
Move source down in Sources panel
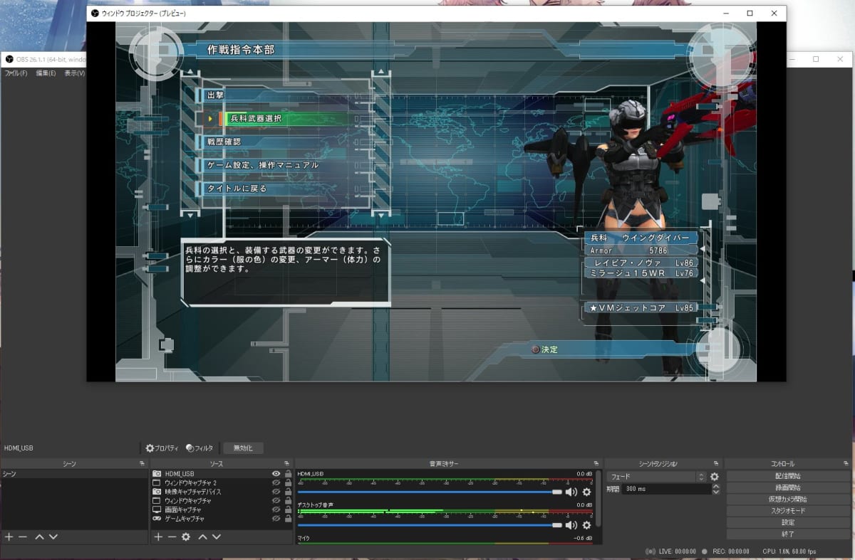pyautogui.click(x=217, y=537)
